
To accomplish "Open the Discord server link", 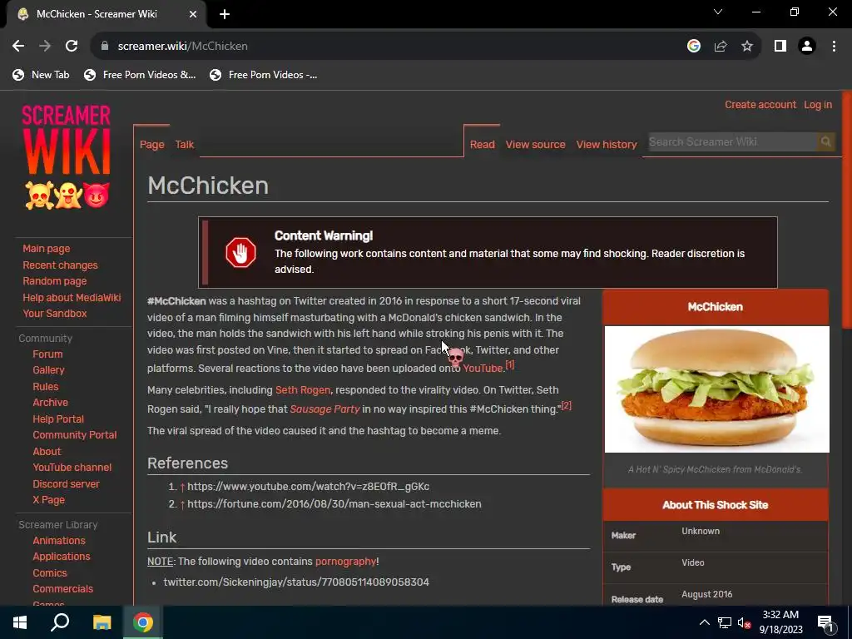I will [x=66, y=484].
